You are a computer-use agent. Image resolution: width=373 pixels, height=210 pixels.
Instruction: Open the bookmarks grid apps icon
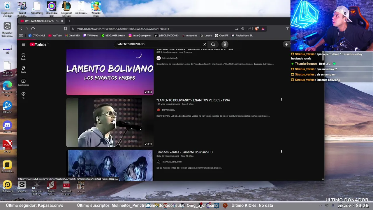click(x=21, y=36)
